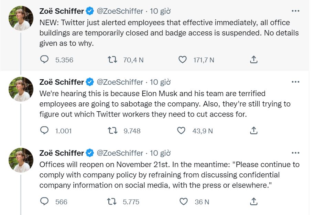Image resolution: width=315 pixels, height=215 pixels.
Task: Click the avatar photo on the third tweet
Action: 21,160
